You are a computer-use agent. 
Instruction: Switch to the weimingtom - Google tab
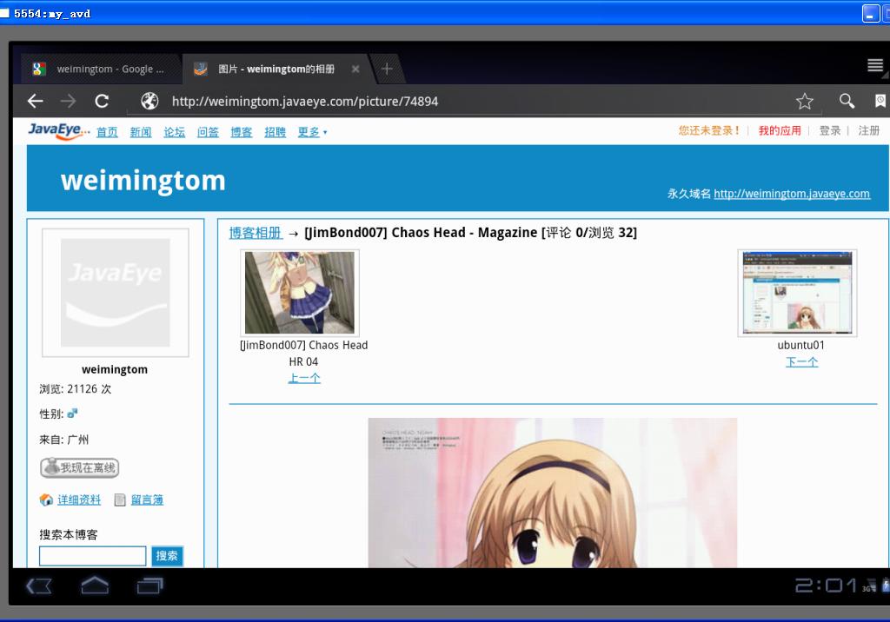coord(101,69)
